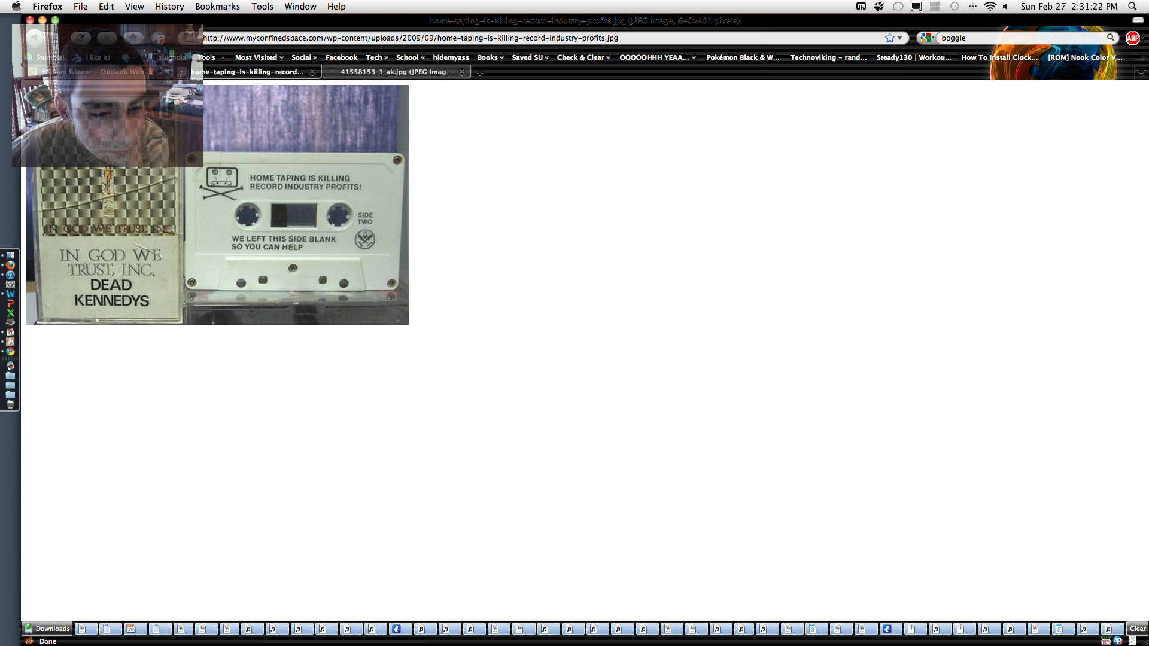Click the magnifier in boggle search box

pyautogui.click(x=1111, y=38)
